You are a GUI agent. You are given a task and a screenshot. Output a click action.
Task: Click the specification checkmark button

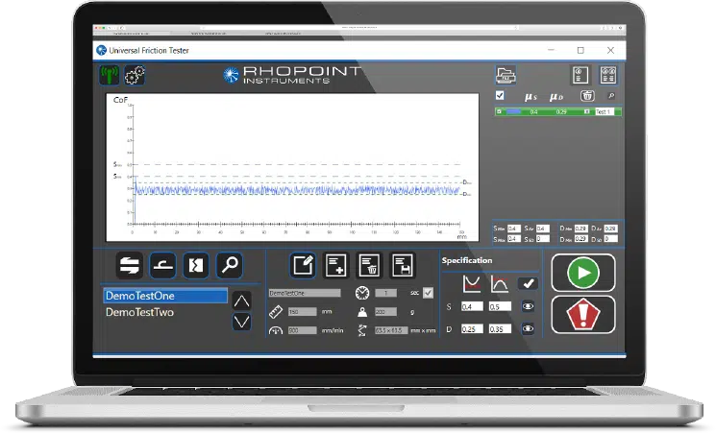(x=527, y=283)
